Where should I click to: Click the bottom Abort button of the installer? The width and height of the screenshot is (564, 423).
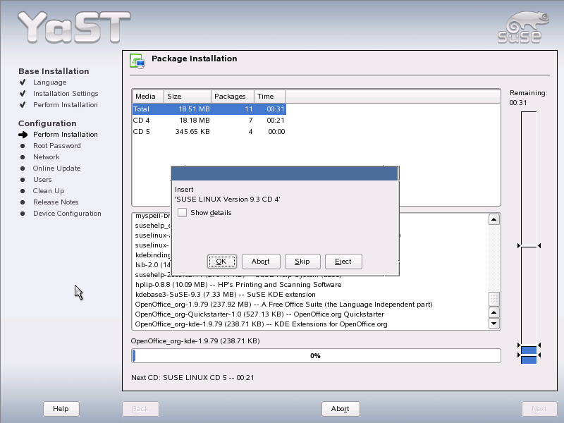pyautogui.click(x=341, y=409)
